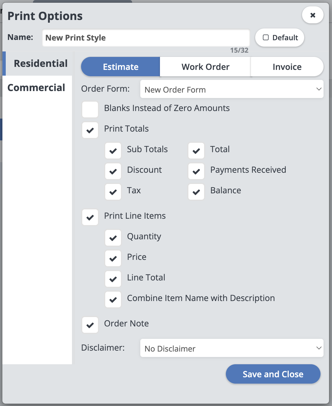
Task: Toggle the Tax checkbox off
Action: [x=113, y=192]
